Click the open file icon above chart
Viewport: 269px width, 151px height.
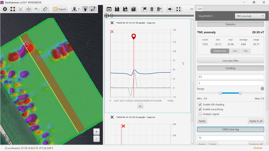tap(109, 9)
